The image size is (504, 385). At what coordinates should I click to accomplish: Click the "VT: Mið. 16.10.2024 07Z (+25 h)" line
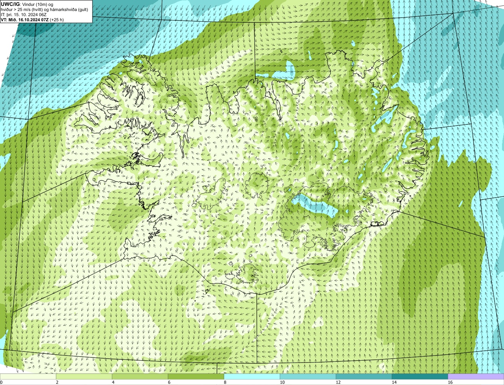click(32, 19)
